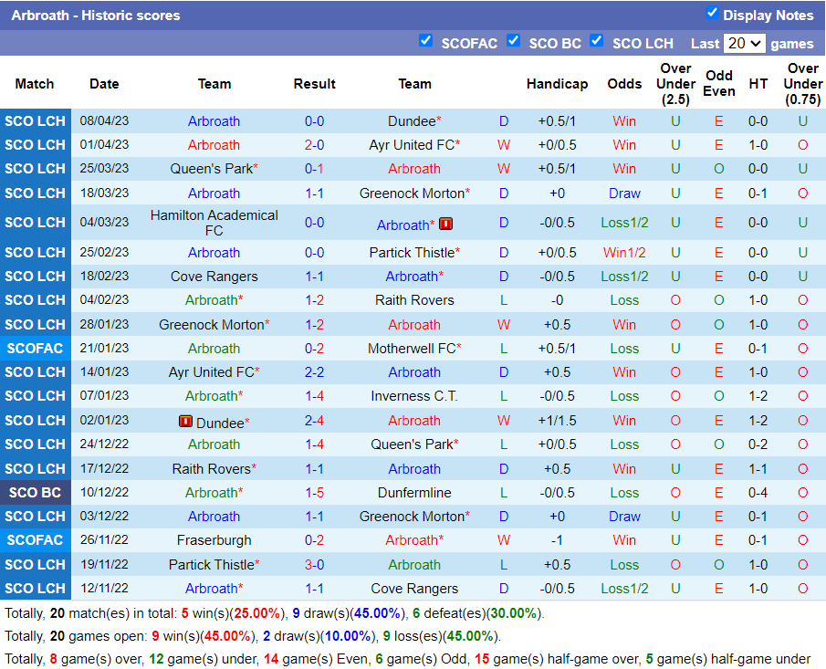
Task: Open the 3-0 Partick Thistle result
Action: coord(314,565)
